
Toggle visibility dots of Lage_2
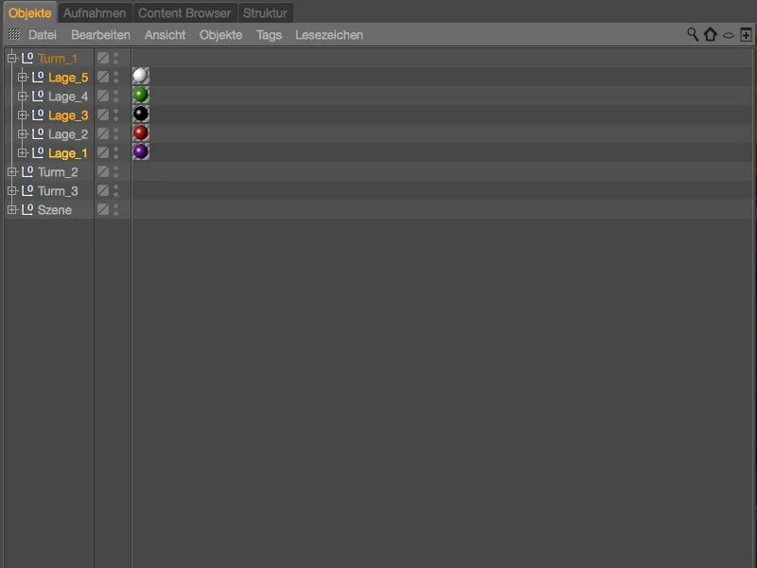[115, 133]
